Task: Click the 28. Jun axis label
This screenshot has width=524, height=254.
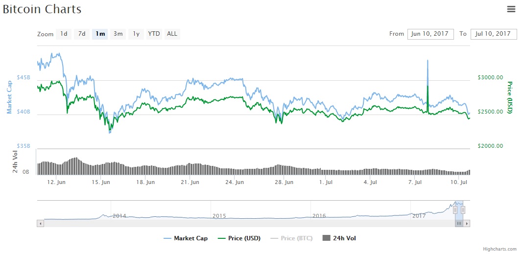Action: pos(284,182)
